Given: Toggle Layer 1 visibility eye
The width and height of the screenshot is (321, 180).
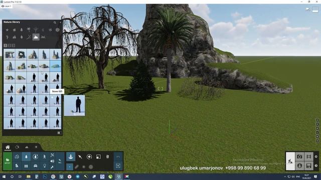Looking at the screenshot, I should pos(3,6).
